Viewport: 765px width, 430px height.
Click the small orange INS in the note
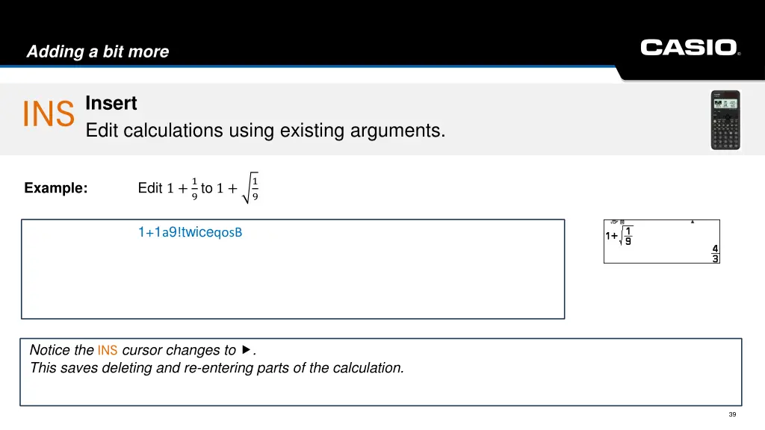pos(108,350)
